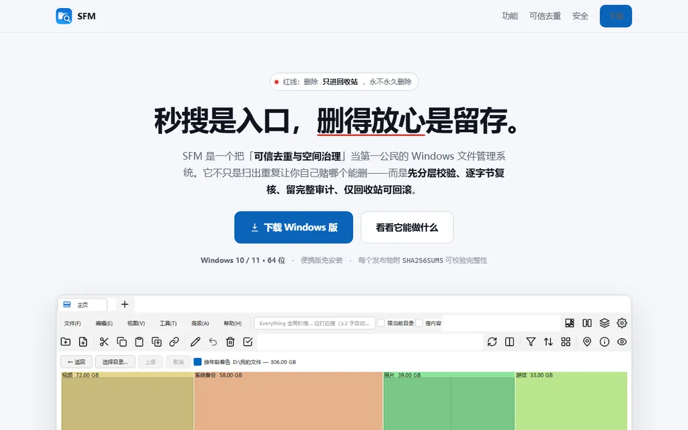Click the info circle icon
Viewport: 688px width, 430px height.
tap(604, 342)
